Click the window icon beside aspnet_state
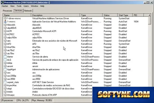 click(5, 82)
